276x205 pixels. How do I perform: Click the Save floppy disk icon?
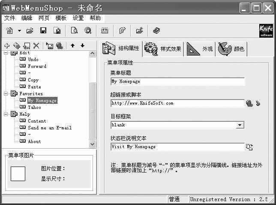click(43, 30)
